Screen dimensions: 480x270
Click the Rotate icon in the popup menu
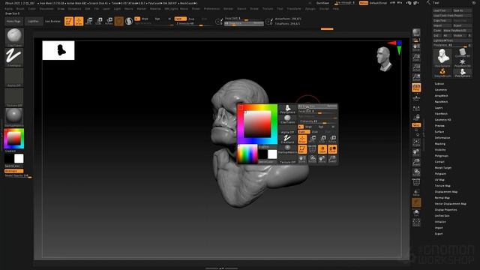tap(332, 139)
